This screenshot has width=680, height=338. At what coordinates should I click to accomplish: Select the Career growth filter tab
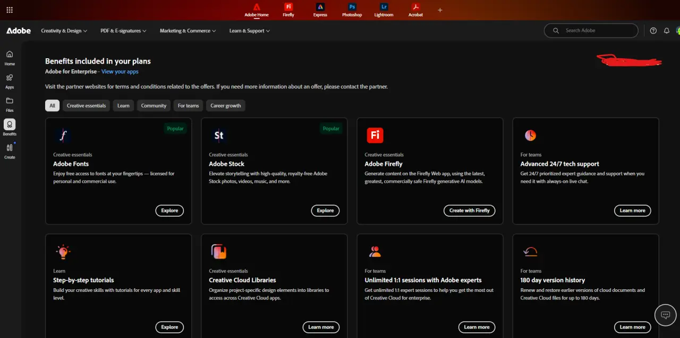[226, 105]
